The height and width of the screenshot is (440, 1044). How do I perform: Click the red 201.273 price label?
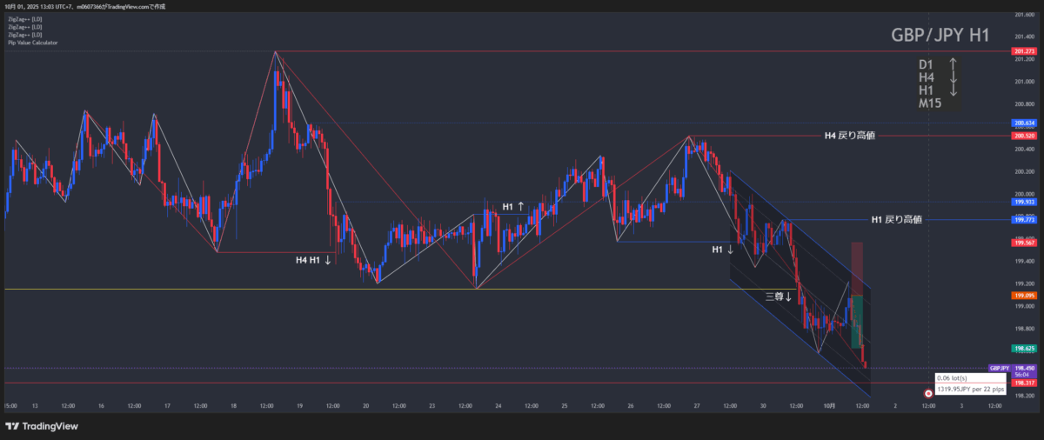(1024, 52)
